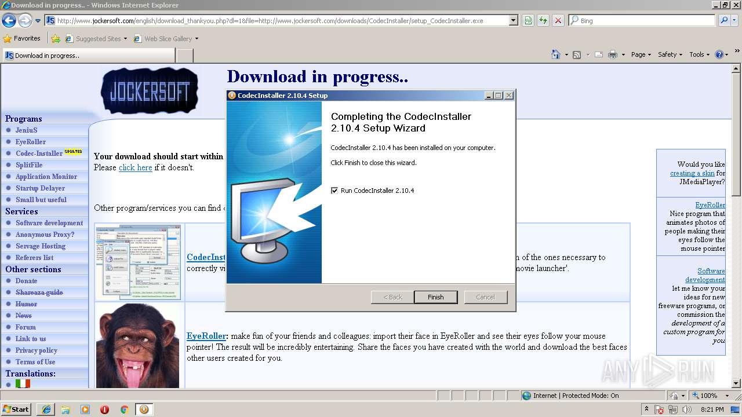Open the Favorites star button
Screen dimensions: 742x417
[21, 38]
